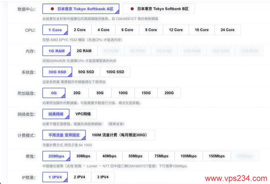Image resolution: width=270 pixels, height=184 pixels.
Task: Choose the 8 Core CPU option
Action: [151, 30]
